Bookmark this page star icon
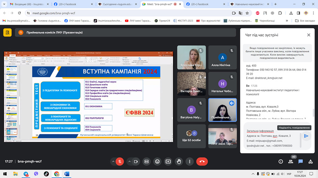The height and width of the screenshot is (178, 318). (247, 13)
